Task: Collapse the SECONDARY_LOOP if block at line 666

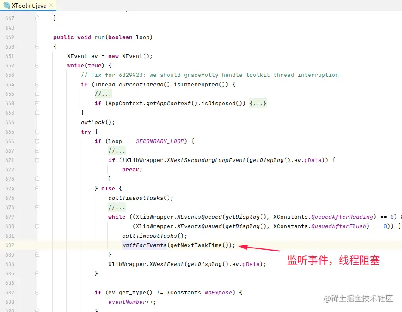Action: pyautogui.click(x=37, y=141)
